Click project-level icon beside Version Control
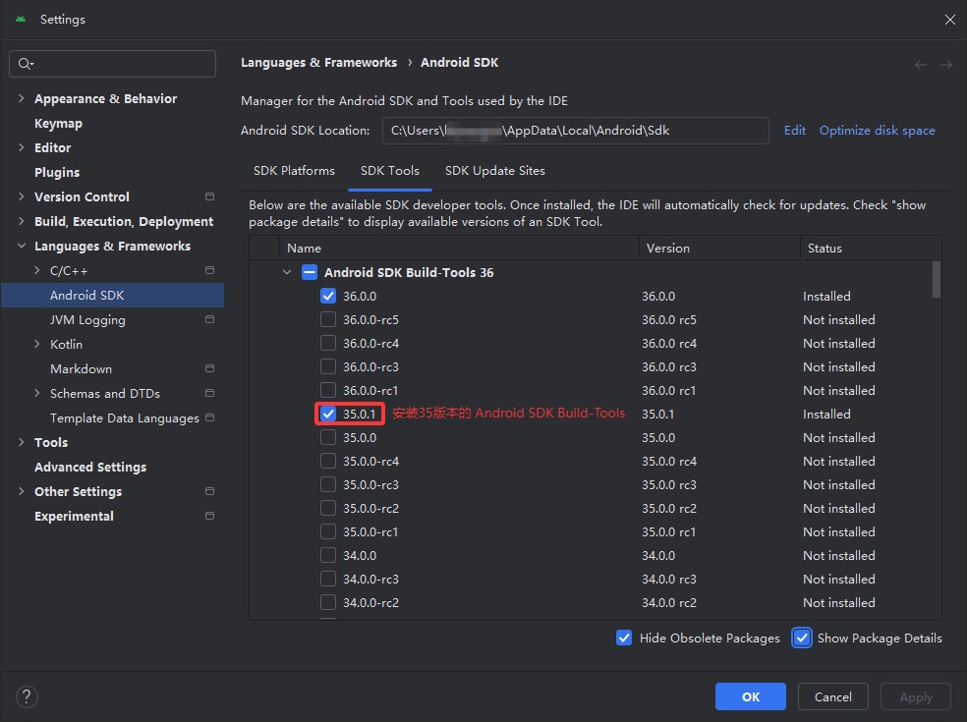This screenshot has height=722, width=967. click(x=209, y=196)
